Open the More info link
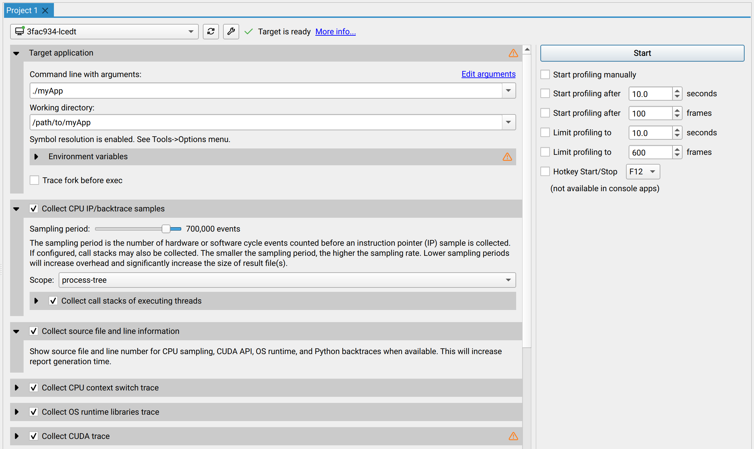754x449 pixels. click(x=335, y=32)
